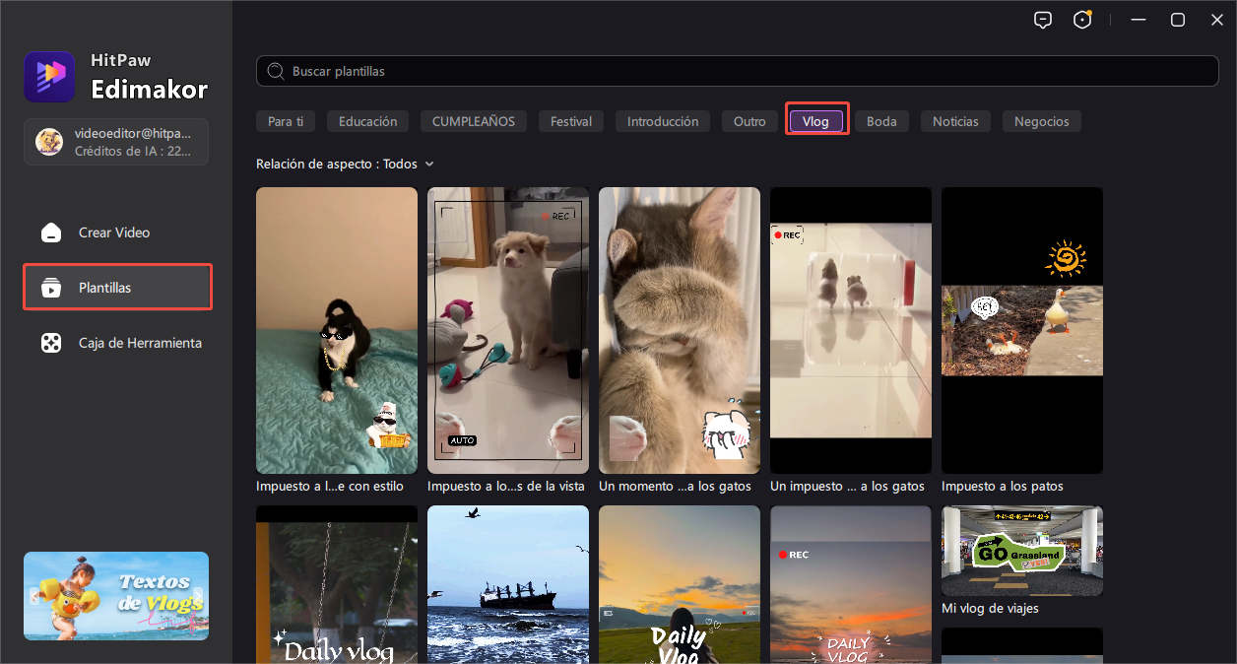Select the CUMPLEAÑOS category tab
1237x664 pixels.
coord(473,121)
